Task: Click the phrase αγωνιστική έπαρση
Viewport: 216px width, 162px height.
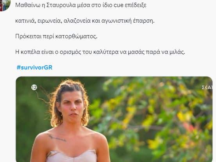Action: pos(128,21)
